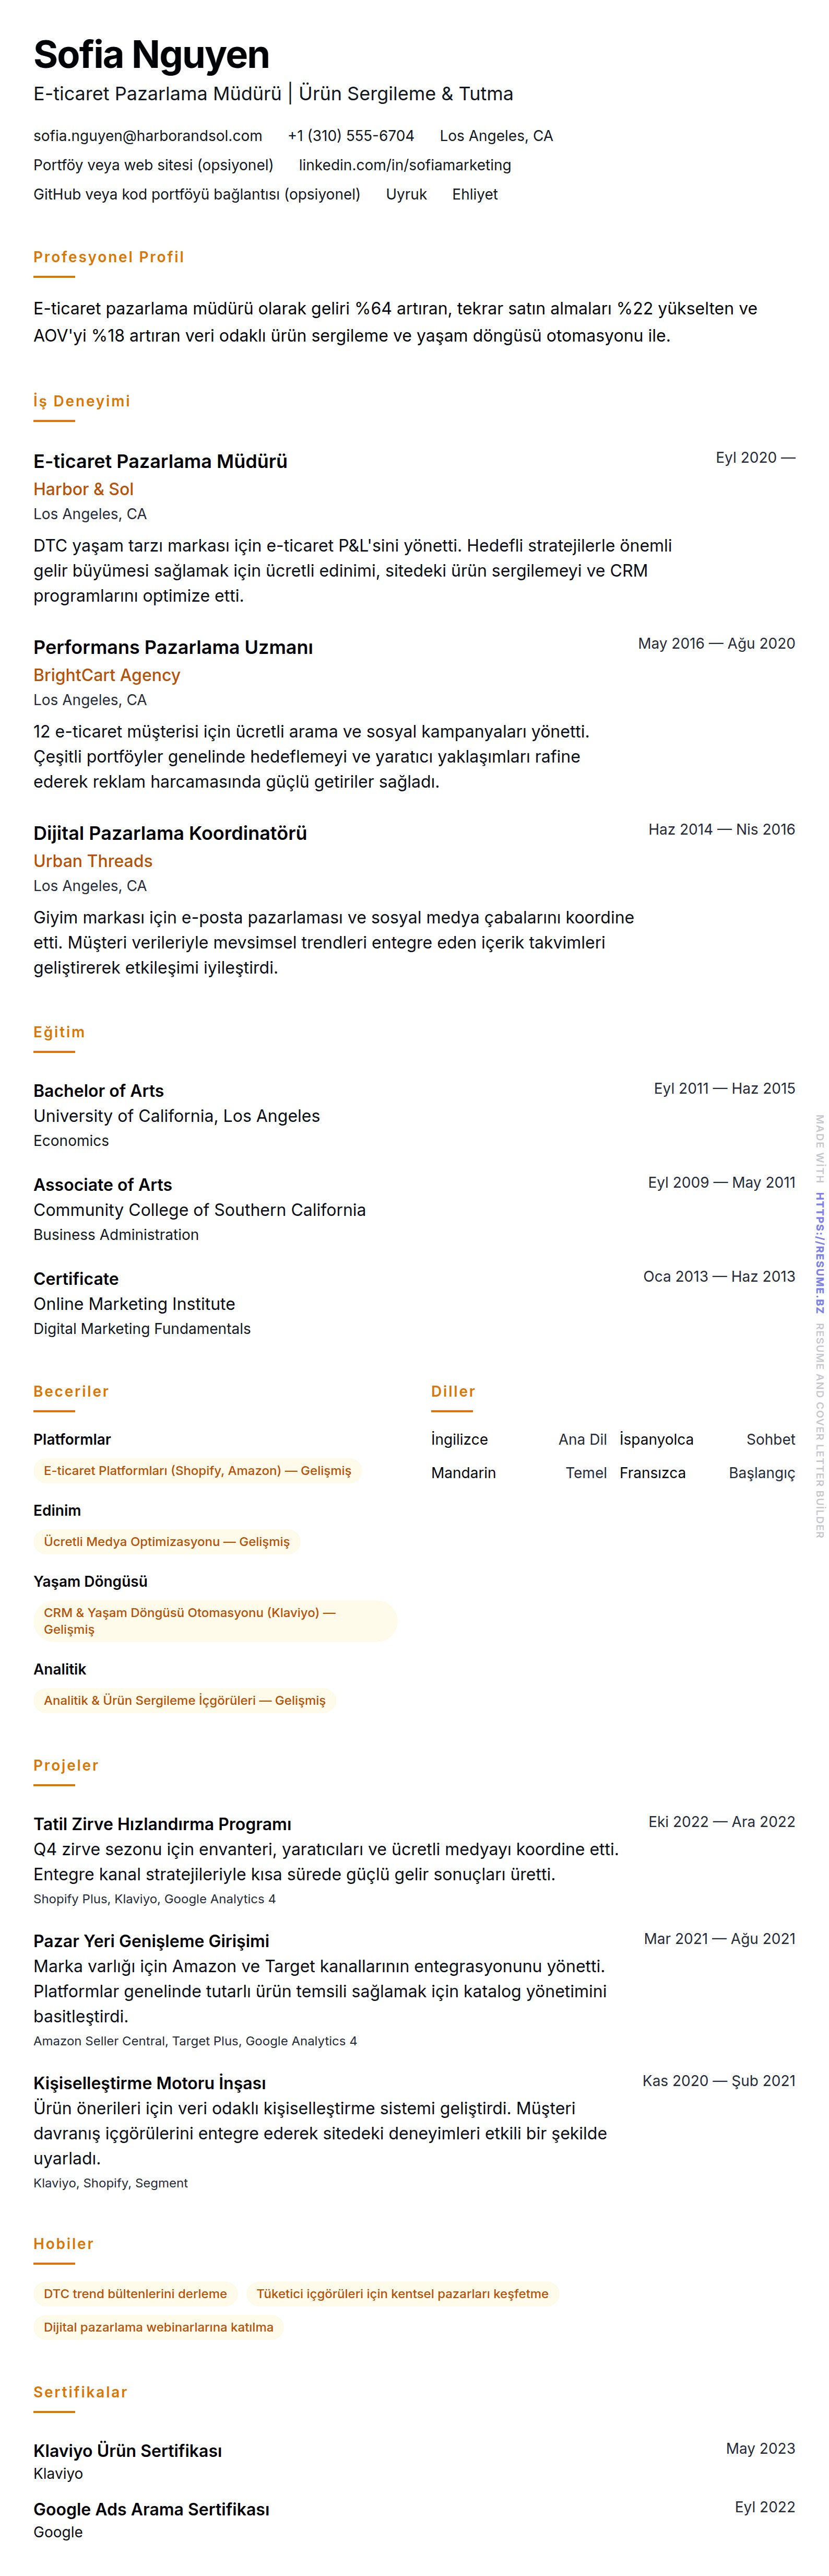Click the phone number +1 (310) 555-6704
Viewport: 829px width, 2576px height.
click(350, 136)
